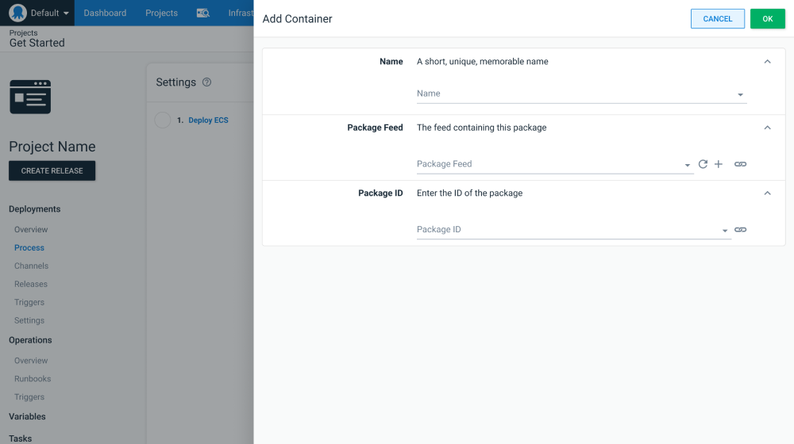Confirm with the green OK button

coord(768,19)
